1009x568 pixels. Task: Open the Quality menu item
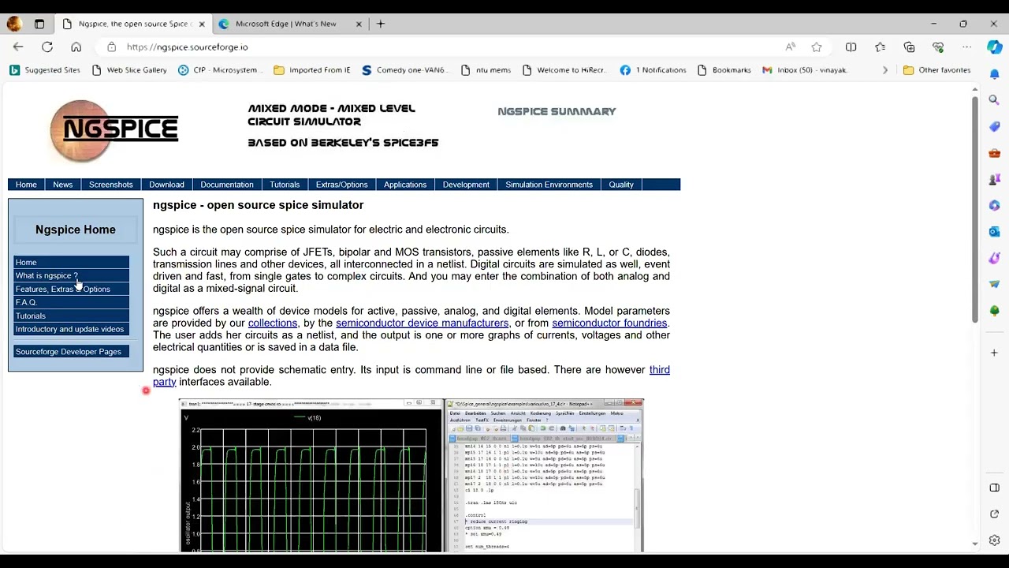click(x=621, y=185)
